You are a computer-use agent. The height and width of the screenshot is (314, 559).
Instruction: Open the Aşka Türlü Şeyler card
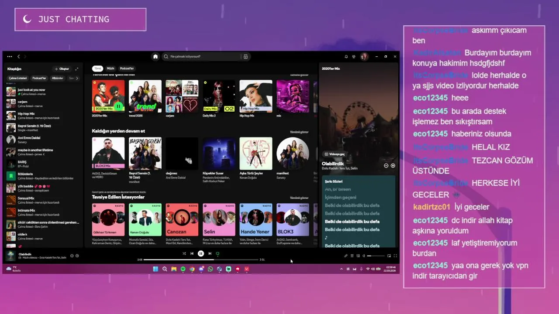[x=256, y=157]
